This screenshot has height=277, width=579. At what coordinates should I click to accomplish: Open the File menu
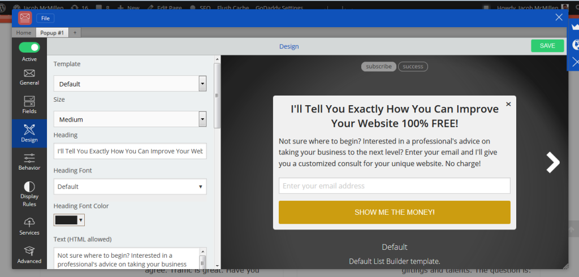[45, 18]
